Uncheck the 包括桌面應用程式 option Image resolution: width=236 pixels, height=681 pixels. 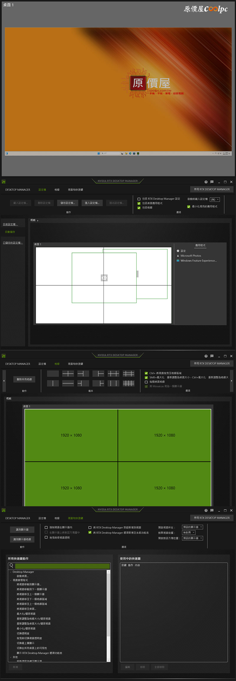click(139, 203)
